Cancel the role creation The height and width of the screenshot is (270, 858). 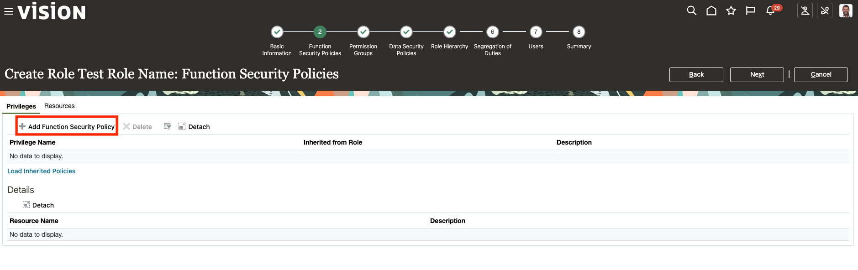821,74
